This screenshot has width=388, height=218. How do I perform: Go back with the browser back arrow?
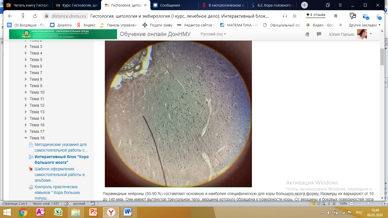[10, 16]
